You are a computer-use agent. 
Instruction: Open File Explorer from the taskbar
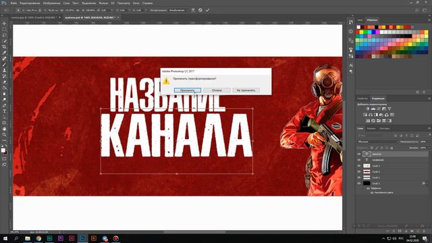pyautogui.click(x=28, y=238)
